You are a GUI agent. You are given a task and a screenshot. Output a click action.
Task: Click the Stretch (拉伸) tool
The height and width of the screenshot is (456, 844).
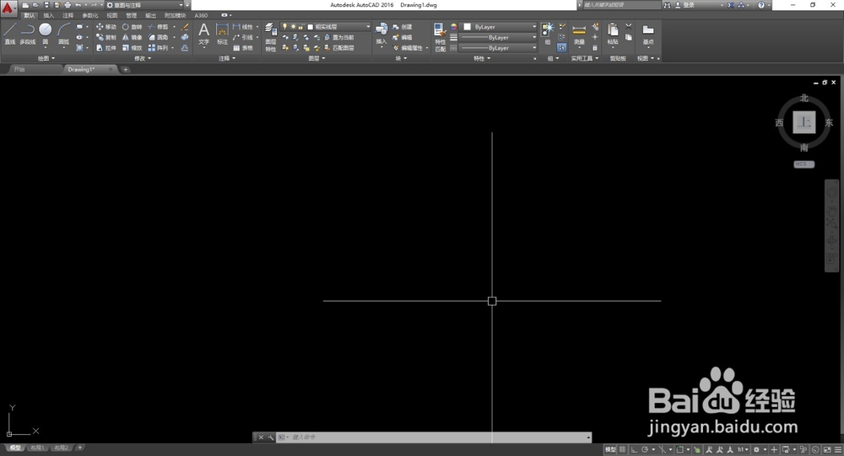106,48
